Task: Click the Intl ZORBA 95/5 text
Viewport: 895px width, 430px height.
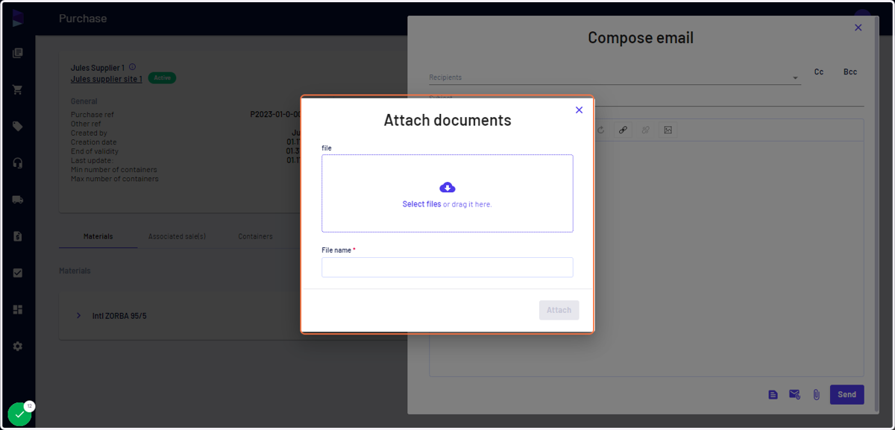Action: point(119,316)
